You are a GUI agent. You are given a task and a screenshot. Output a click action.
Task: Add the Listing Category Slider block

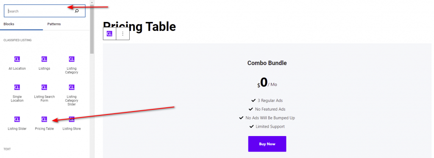71,95
